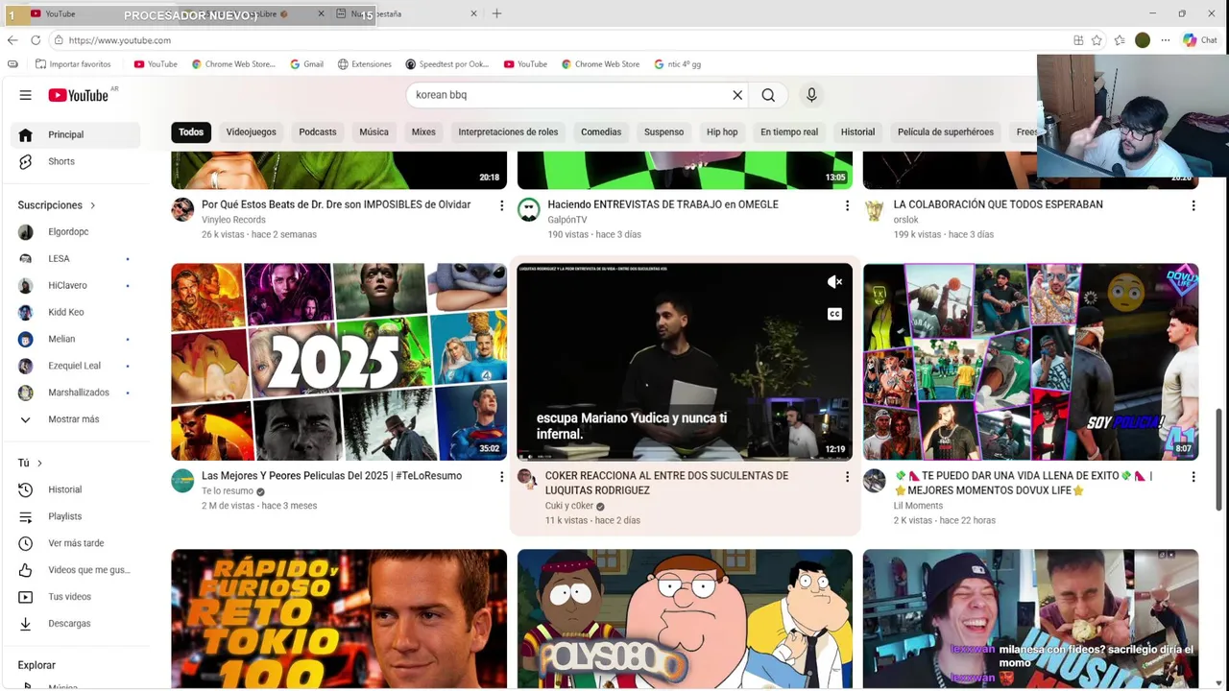Select the Videojuegos filter chip

tap(251, 131)
